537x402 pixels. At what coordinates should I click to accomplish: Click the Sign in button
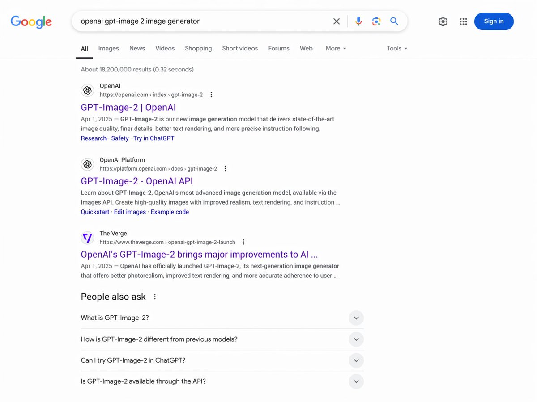pos(494,21)
